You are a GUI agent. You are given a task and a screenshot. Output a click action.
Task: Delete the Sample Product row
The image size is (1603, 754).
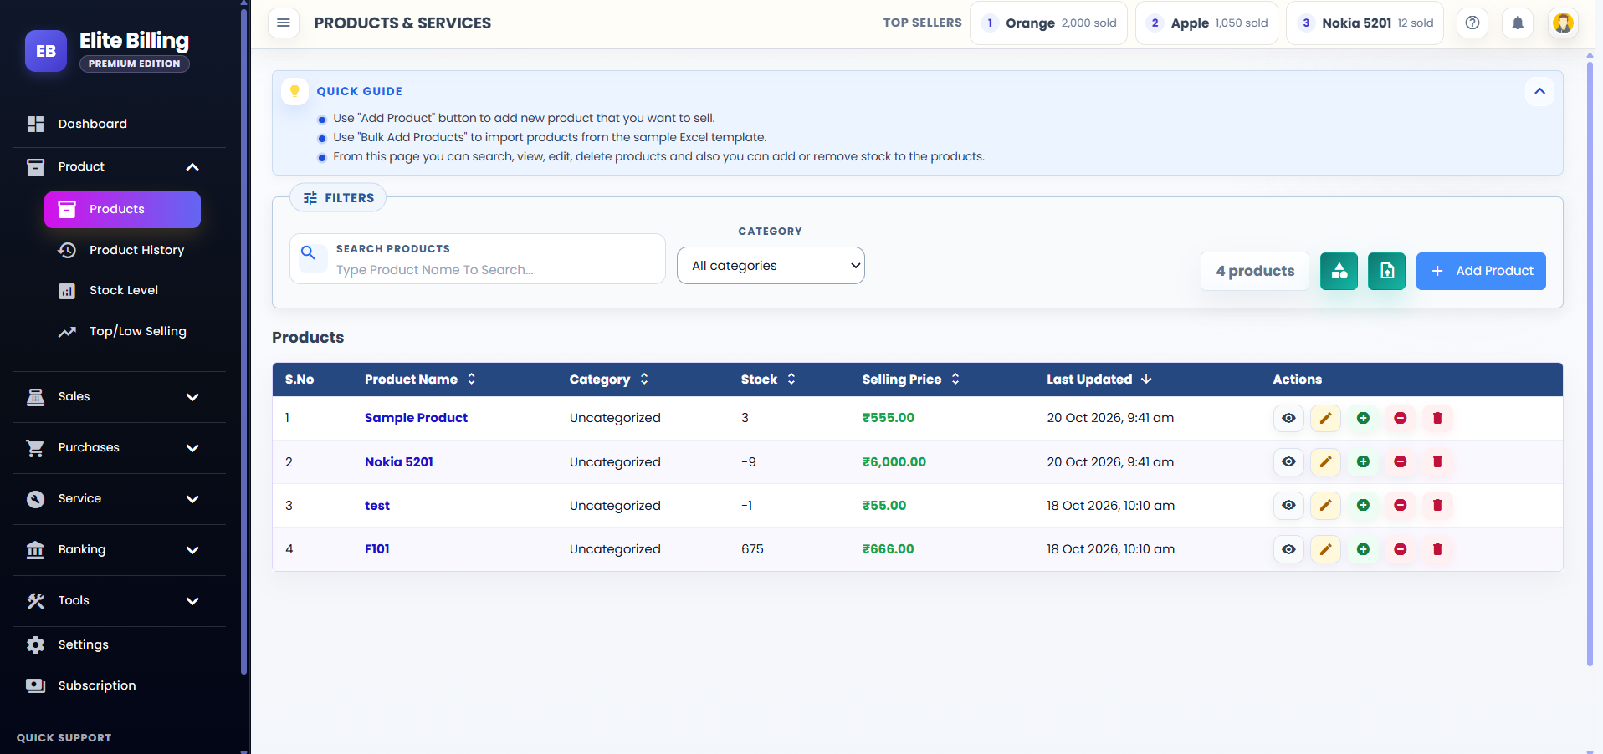[x=1437, y=418]
